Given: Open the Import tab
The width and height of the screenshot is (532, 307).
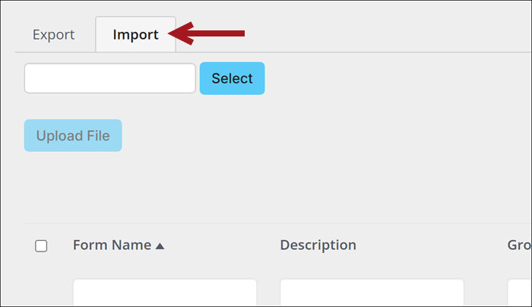Looking at the screenshot, I should click(x=136, y=34).
